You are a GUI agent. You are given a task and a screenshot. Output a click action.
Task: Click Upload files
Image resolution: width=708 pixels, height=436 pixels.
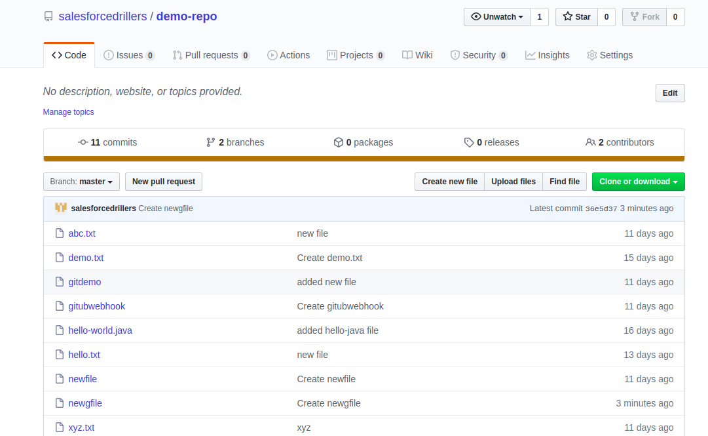pos(513,182)
